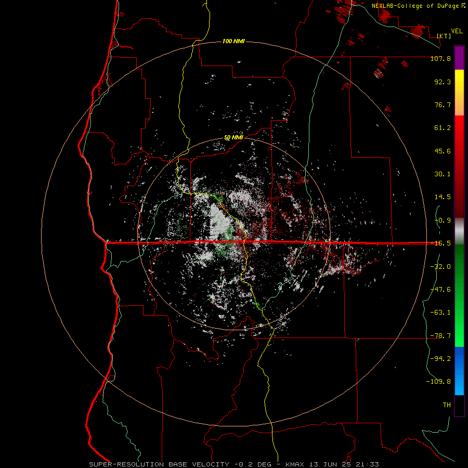Click the 45.6 velocity scale value

point(443,151)
